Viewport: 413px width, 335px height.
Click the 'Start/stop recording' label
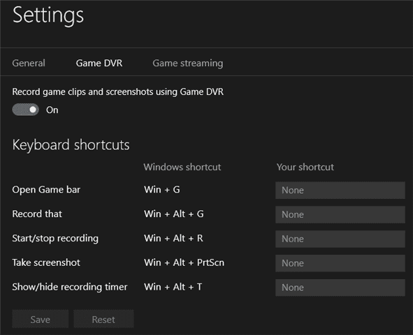[x=55, y=239]
